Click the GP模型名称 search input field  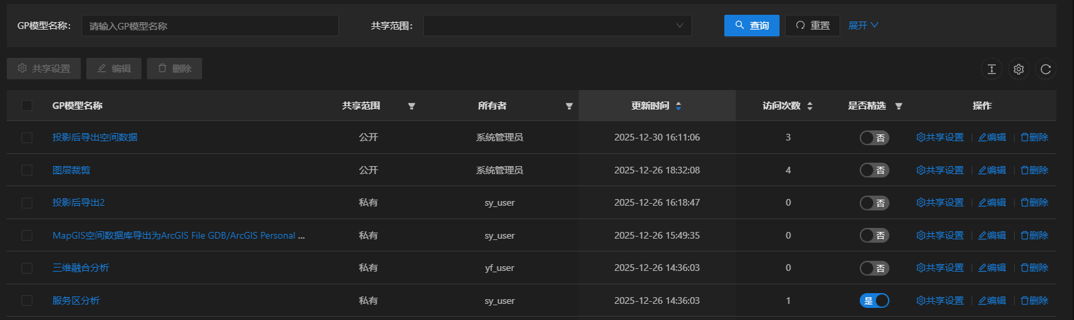click(210, 26)
